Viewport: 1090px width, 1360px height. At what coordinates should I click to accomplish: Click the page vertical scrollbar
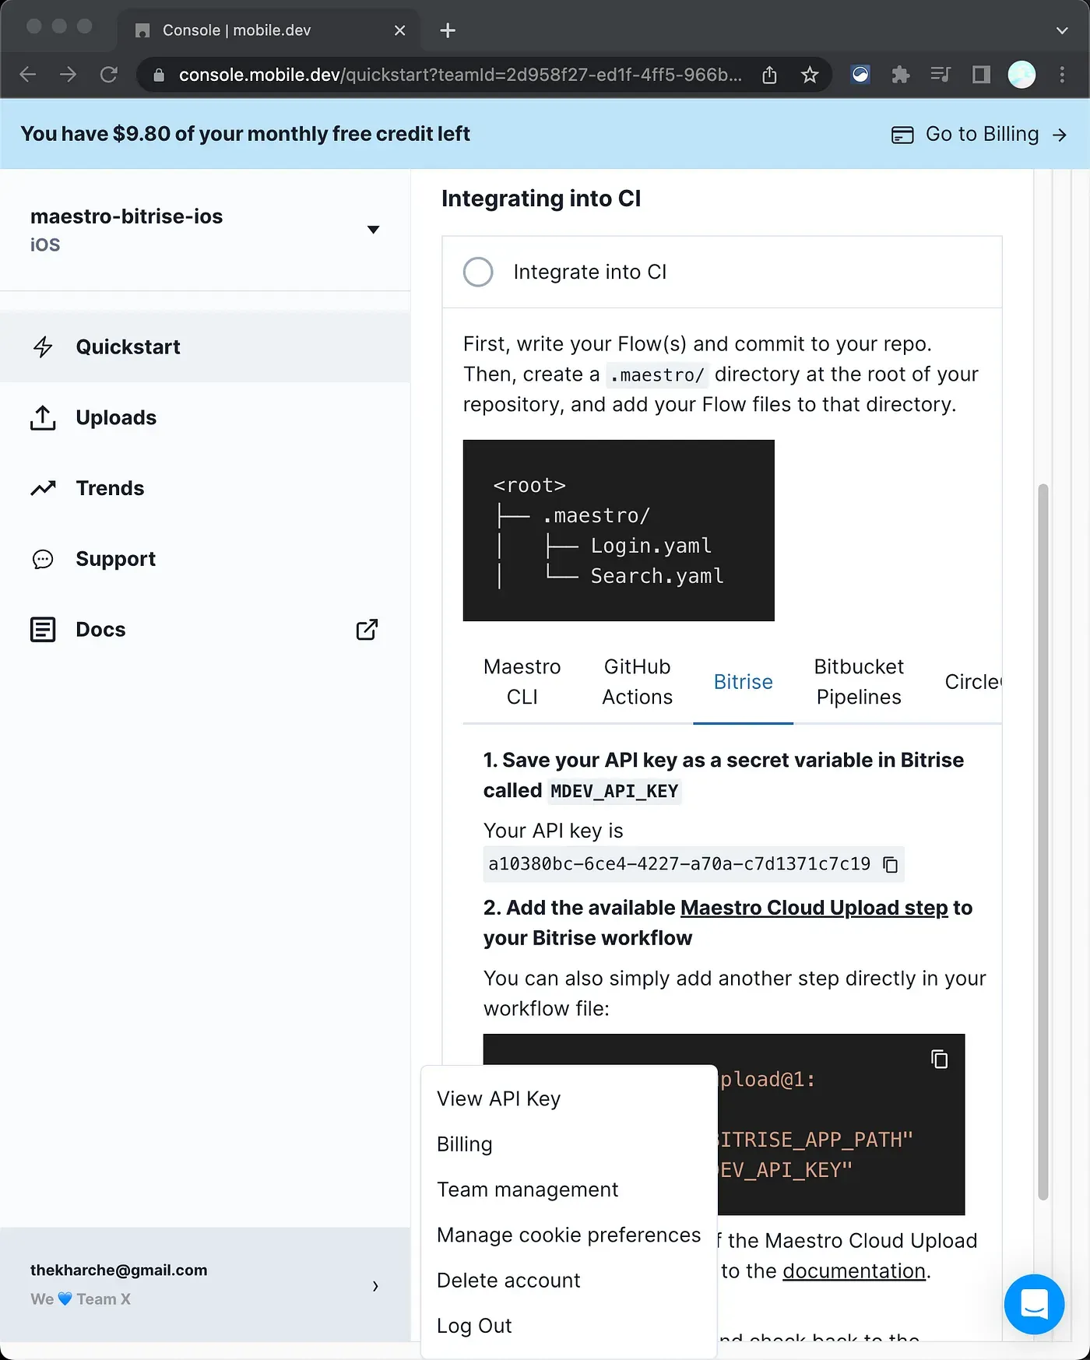click(1043, 841)
